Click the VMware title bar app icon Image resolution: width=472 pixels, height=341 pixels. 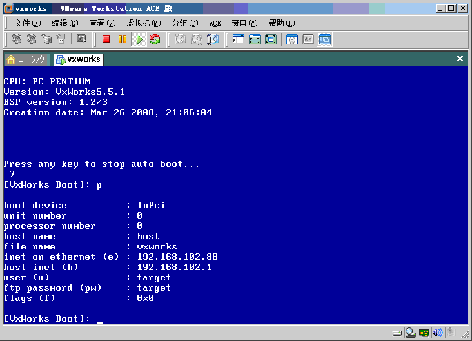8,8
